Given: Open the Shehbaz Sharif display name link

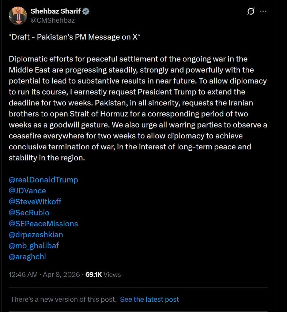Looking at the screenshot, I should [x=55, y=11].
